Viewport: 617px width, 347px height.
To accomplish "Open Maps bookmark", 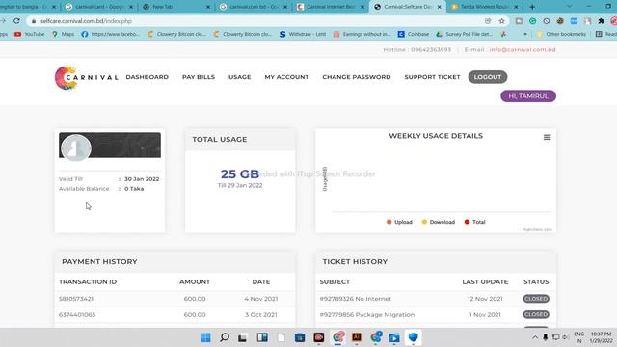I will 64,35.
